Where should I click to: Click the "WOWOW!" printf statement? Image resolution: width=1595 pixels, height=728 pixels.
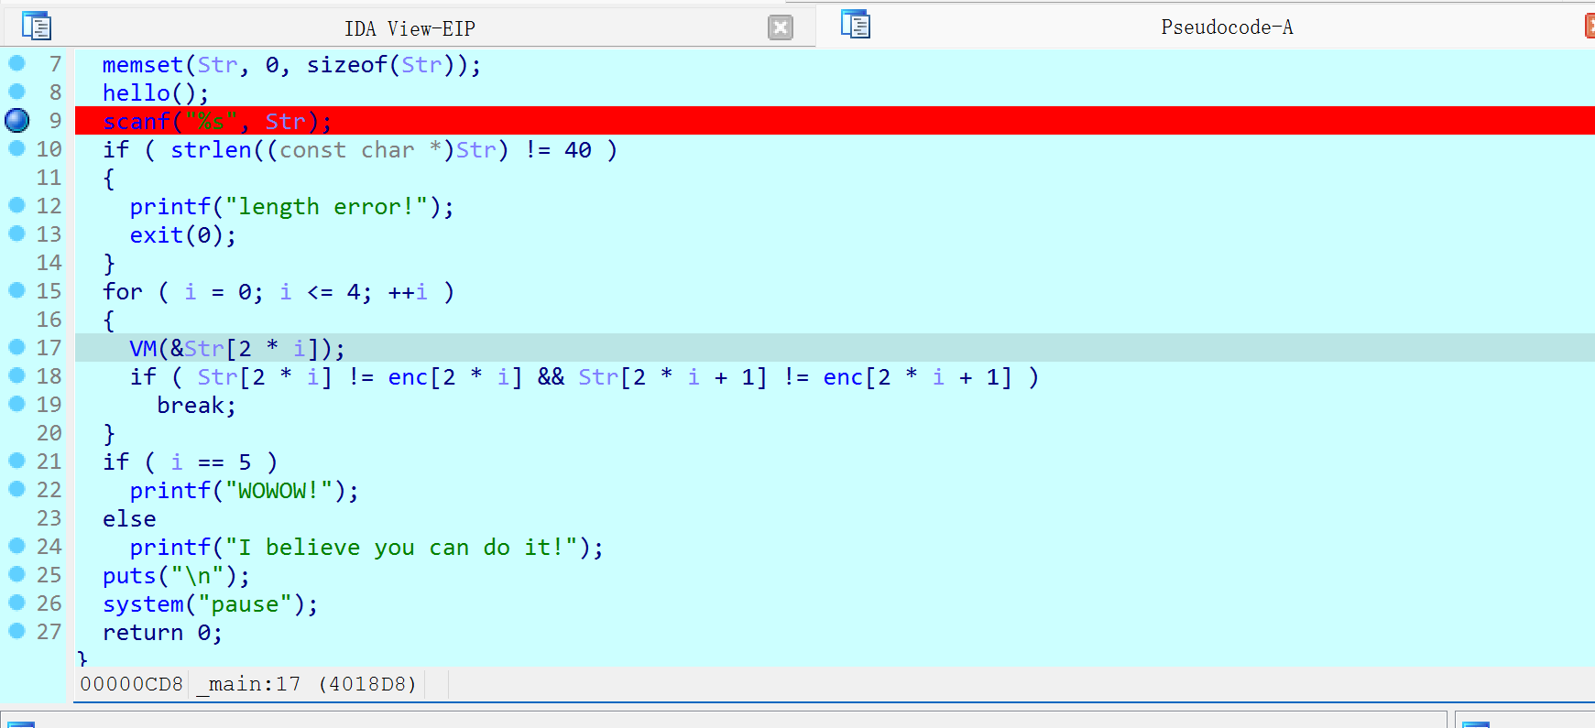[x=243, y=491]
